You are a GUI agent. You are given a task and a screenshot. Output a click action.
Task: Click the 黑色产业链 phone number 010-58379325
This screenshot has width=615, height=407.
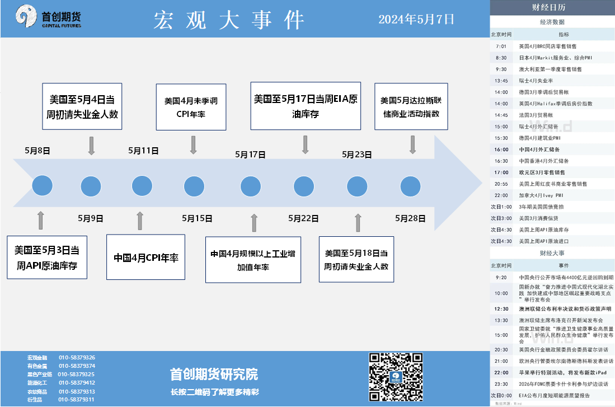76,375
